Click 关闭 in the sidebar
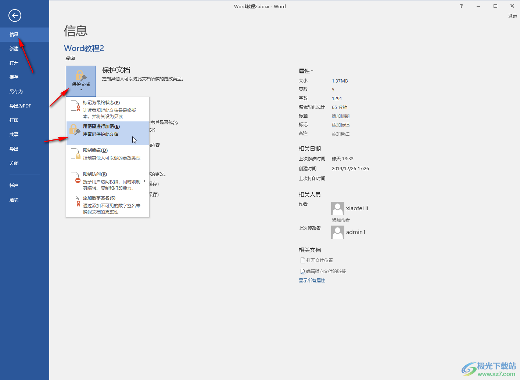Viewport: 520px width, 380px height. point(25,163)
